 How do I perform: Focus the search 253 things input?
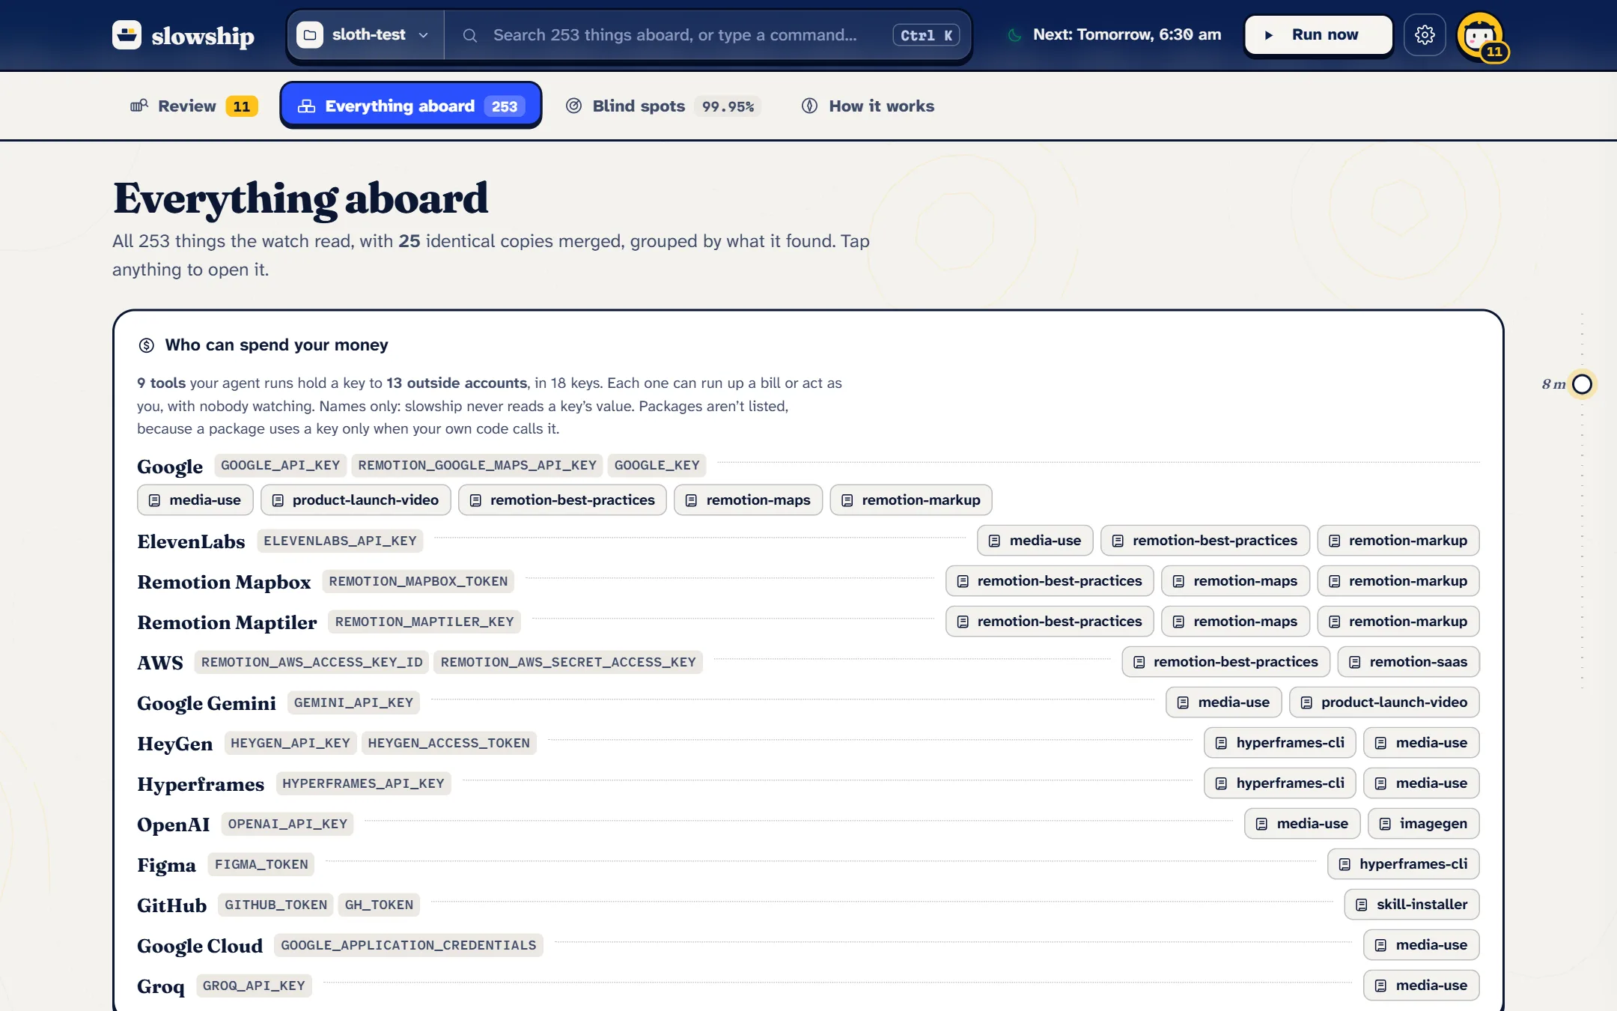coord(674,35)
